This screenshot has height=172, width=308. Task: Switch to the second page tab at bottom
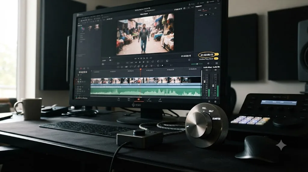(x=129, y=99)
